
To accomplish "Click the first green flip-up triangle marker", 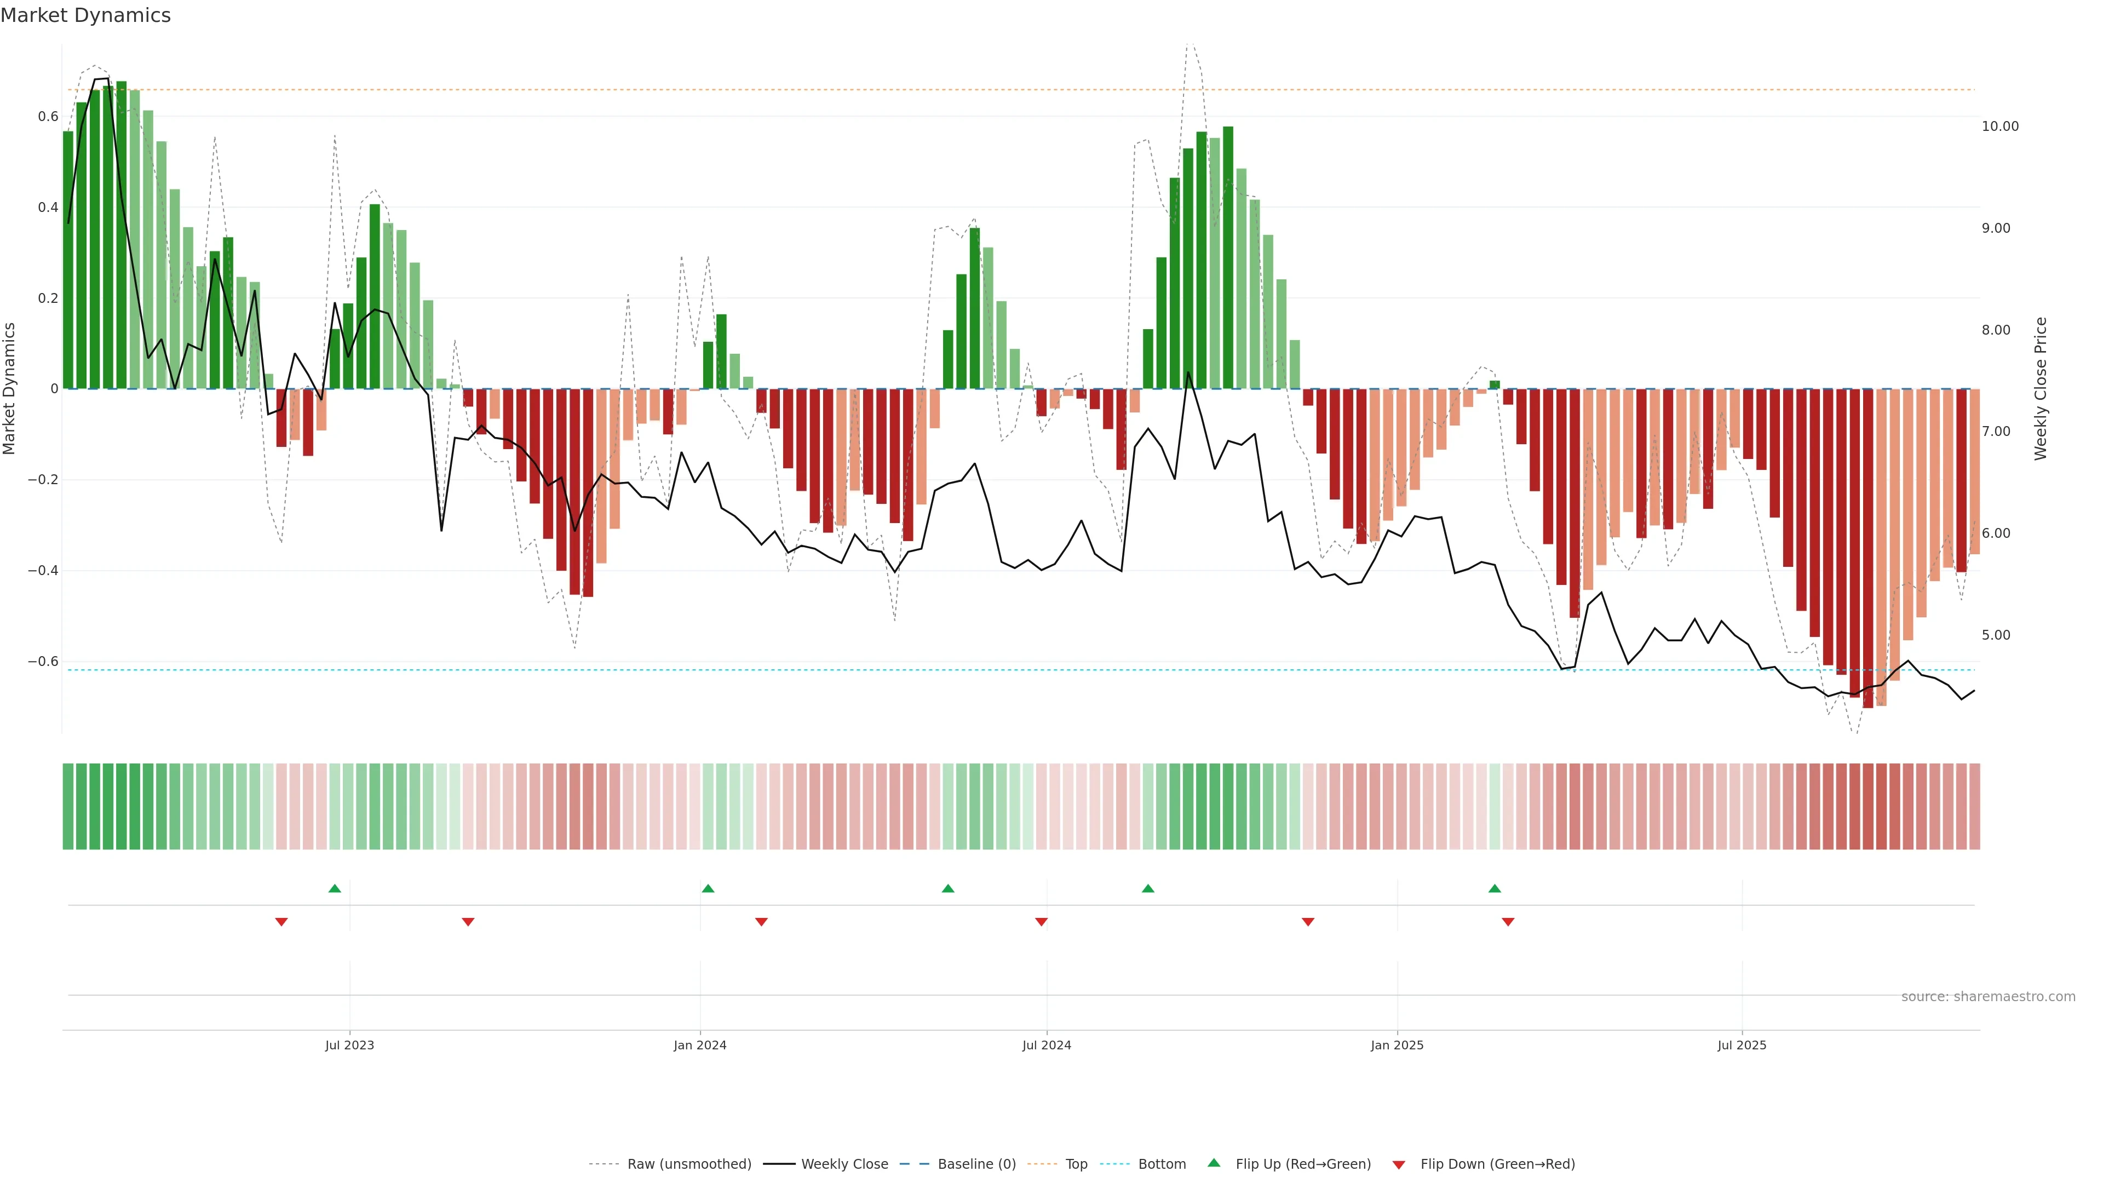I will point(335,888).
